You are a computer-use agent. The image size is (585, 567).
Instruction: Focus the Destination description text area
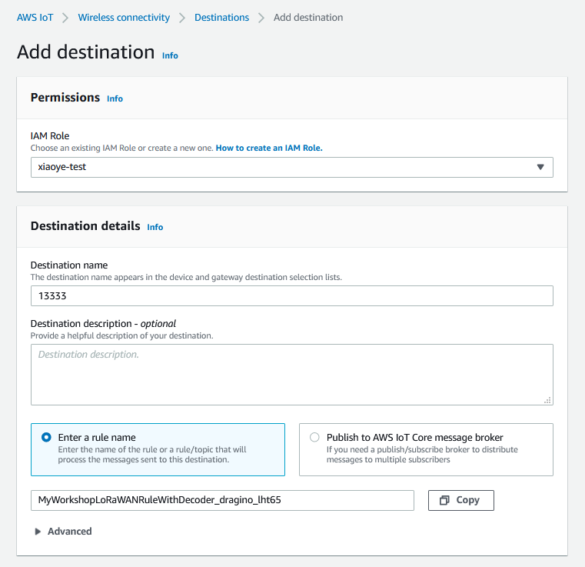[292, 375]
